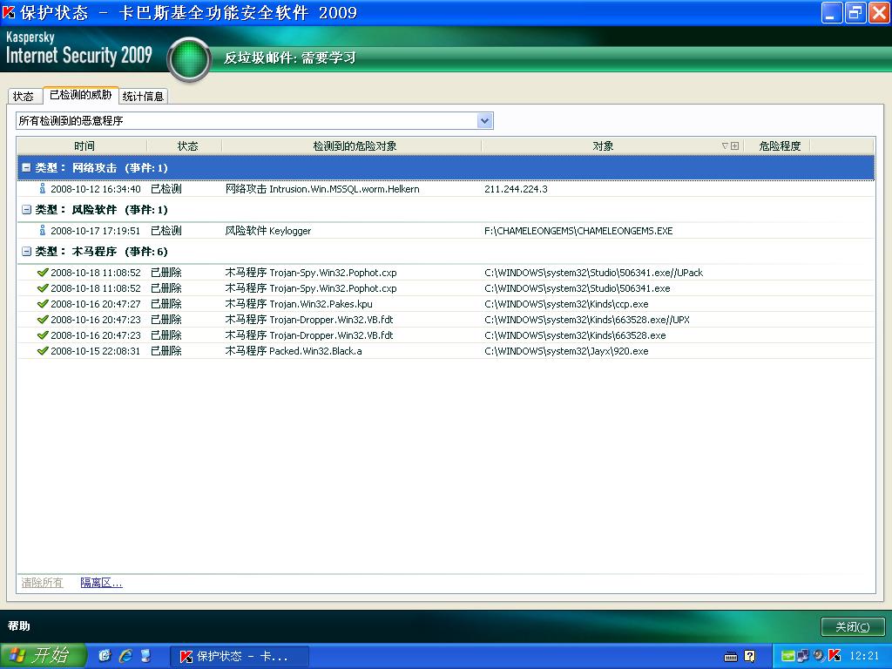Click timestamp 2008-10-16 20:47:27
Screen dimensions: 892x669
[96, 304]
